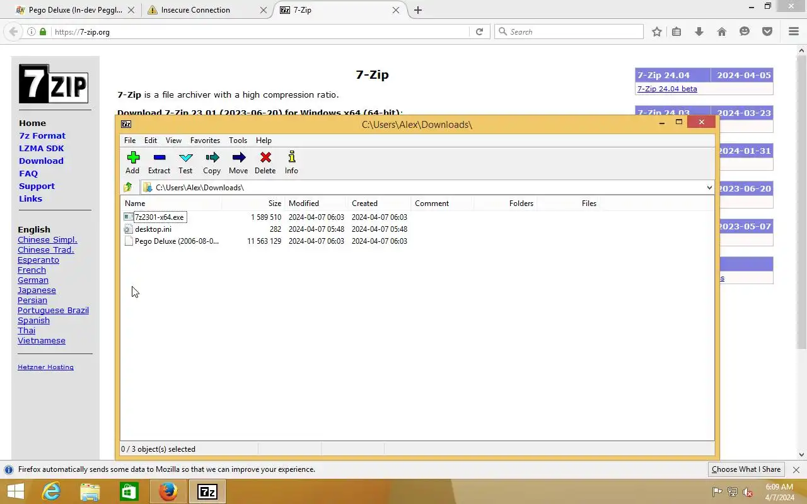Open the FAQ sidebar link

[28, 173]
